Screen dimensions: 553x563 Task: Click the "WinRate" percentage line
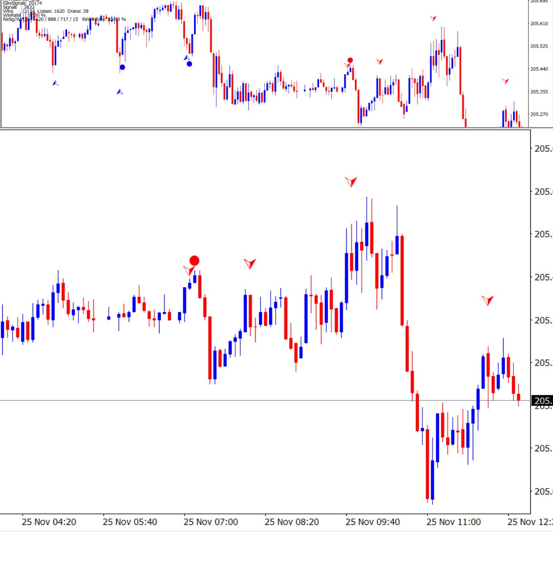tap(24, 15)
